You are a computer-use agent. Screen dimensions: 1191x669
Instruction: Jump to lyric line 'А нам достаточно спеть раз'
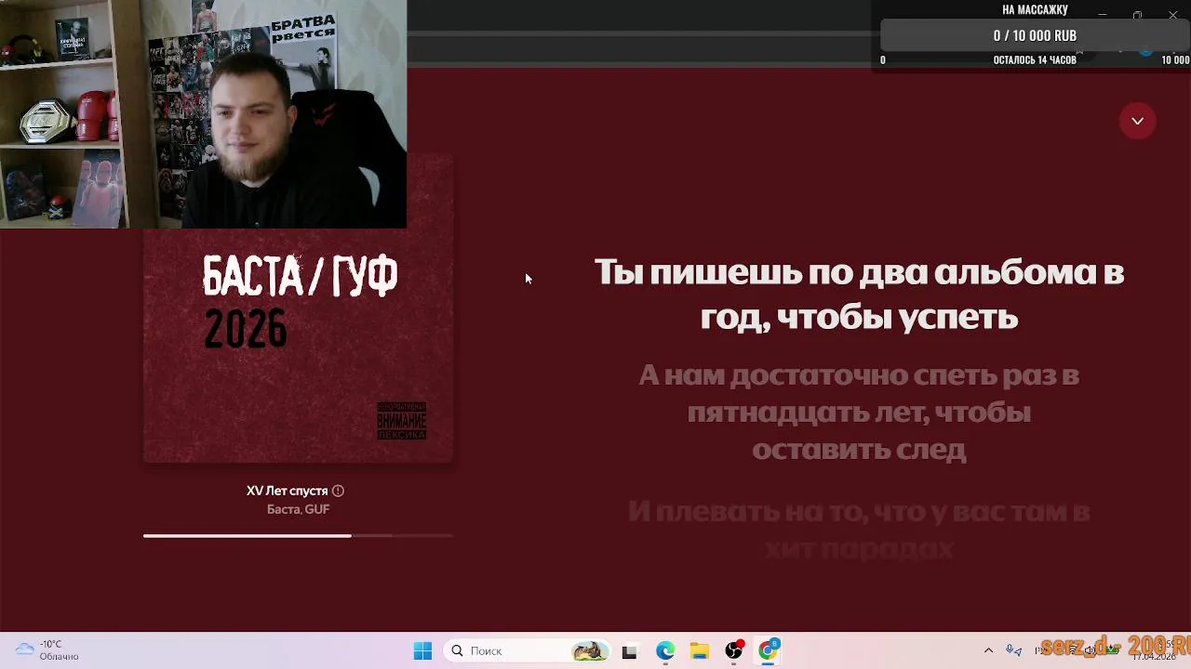point(859,412)
